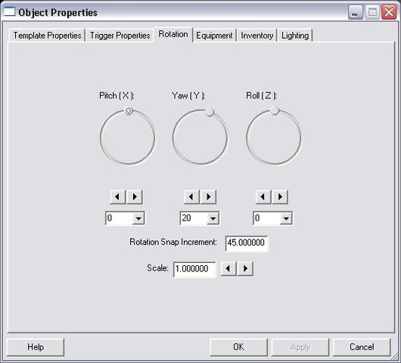Open the Yaw value dropdown showing 20

[213, 218]
